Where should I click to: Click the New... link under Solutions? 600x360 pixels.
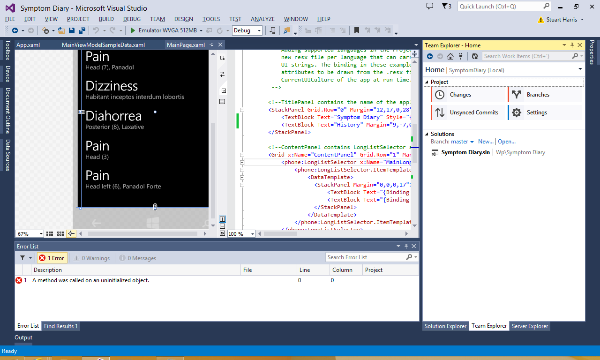pyautogui.click(x=486, y=142)
